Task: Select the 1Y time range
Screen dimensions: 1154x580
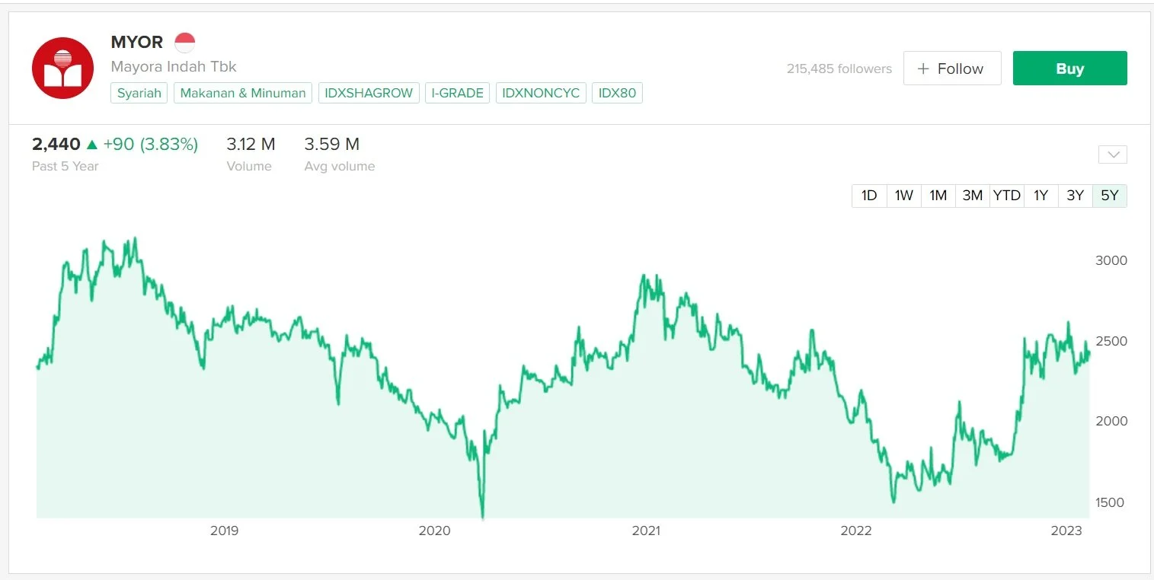Action: (x=1041, y=196)
